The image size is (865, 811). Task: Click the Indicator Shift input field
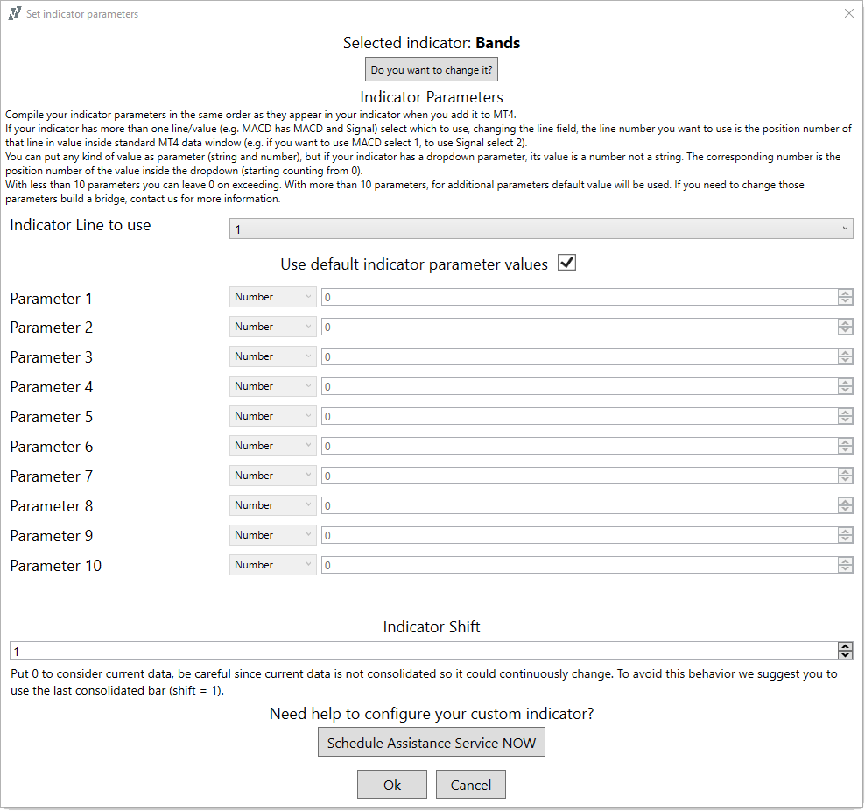point(424,651)
